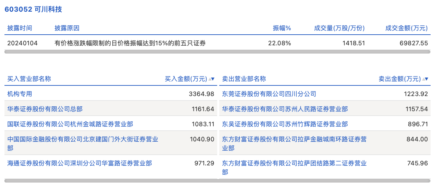Open the 机构专用 buyer entry
Image resolution: width=433 pixels, height=188 pixels.
tap(20, 94)
